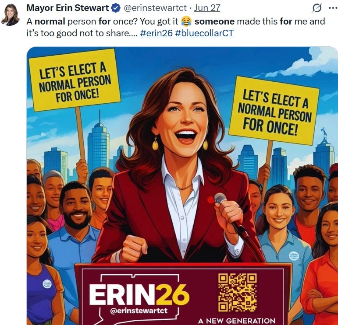Click the laughing-crying emoji in tweet

[186, 21]
